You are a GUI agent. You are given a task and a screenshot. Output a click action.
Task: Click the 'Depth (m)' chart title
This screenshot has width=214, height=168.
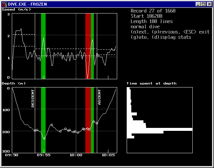point(14,84)
